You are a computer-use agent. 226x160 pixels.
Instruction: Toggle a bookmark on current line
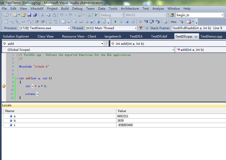point(63,22)
